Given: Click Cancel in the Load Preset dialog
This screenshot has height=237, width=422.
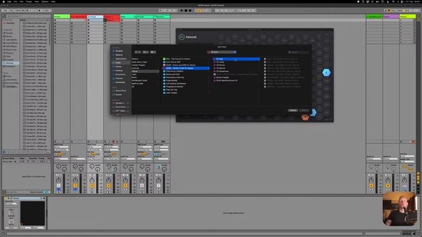Looking at the screenshot, I should pyautogui.click(x=293, y=111).
